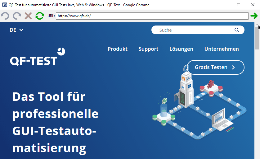Click the back (undo arrow) navigation icon
The width and height of the screenshot is (260, 159).
(x=5, y=16)
